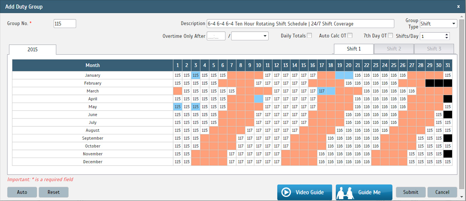Reset the duty group schedule

tap(54, 192)
